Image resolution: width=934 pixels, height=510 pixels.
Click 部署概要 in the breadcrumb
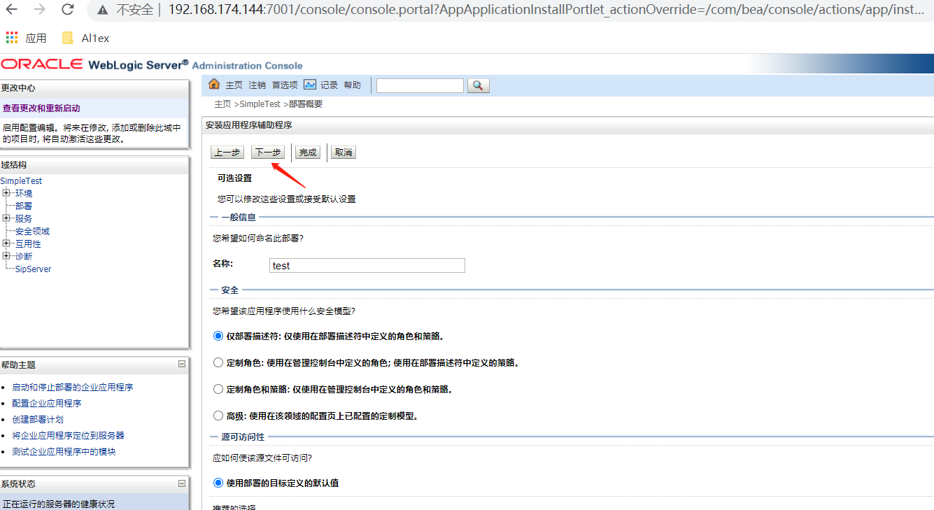(306, 104)
